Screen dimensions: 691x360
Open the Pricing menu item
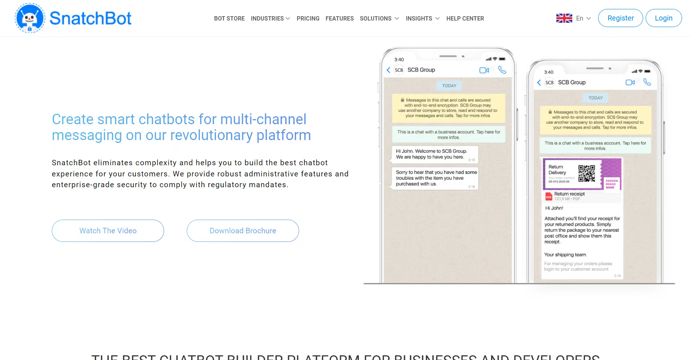[x=308, y=18]
